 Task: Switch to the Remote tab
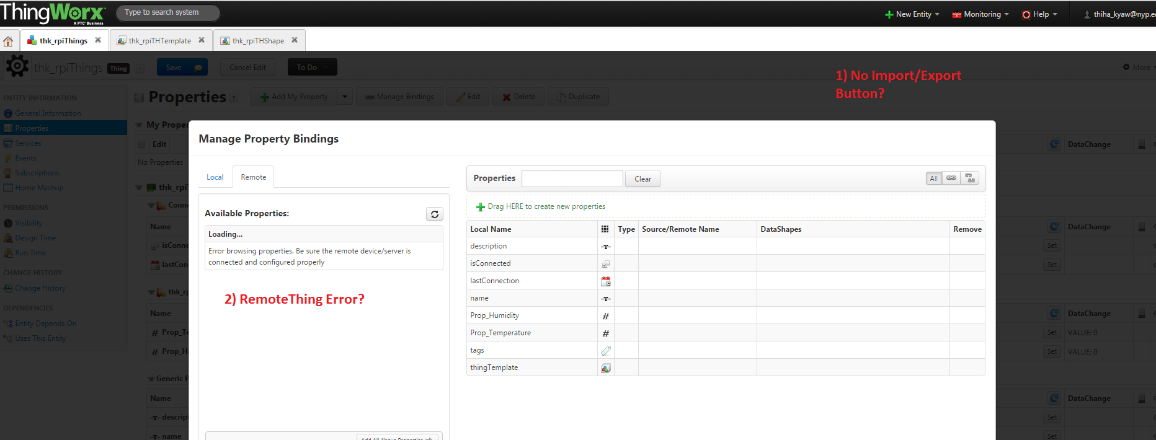tap(253, 177)
